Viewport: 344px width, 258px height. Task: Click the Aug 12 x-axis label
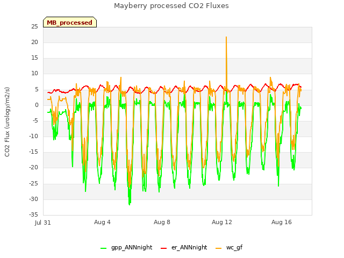(222, 222)
